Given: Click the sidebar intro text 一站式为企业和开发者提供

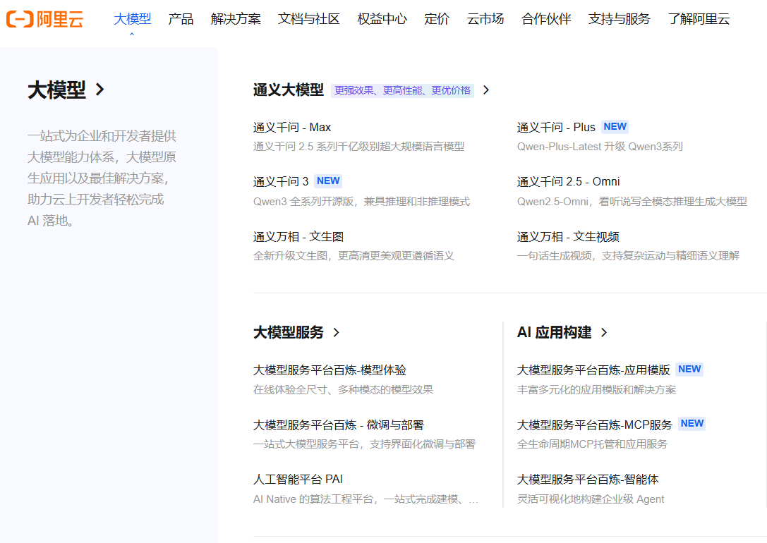Looking at the screenshot, I should click(102, 136).
